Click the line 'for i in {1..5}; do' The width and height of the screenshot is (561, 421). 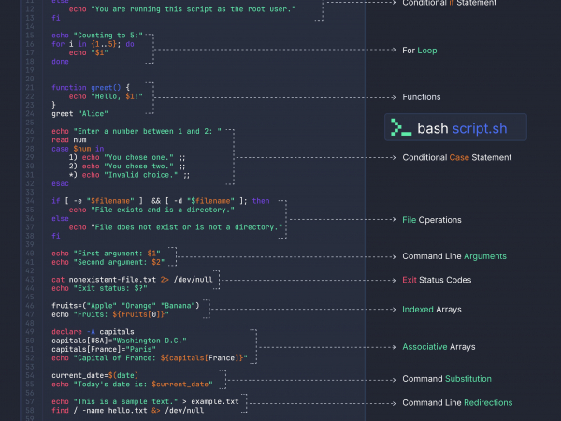[93, 44]
